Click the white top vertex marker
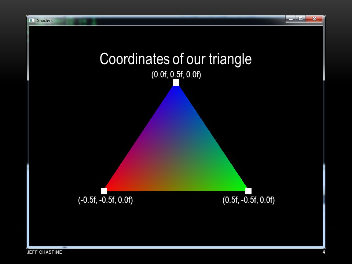 pyautogui.click(x=176, y=82)
